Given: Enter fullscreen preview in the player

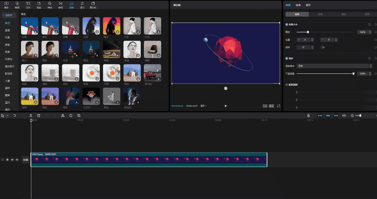Looking at the screenshot, I should [278, 106].
